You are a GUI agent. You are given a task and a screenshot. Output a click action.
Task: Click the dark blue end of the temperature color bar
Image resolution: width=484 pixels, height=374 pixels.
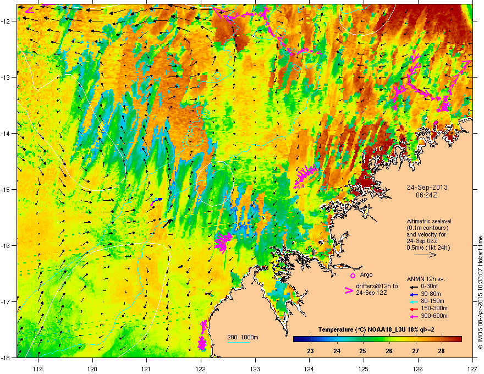point(296,339)
